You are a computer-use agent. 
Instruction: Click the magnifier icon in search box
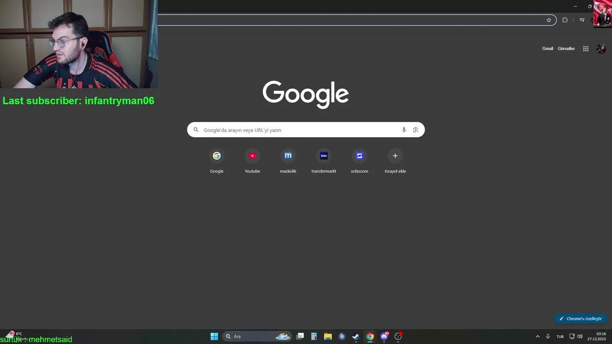pyautogui.click(x=196, y=130)
